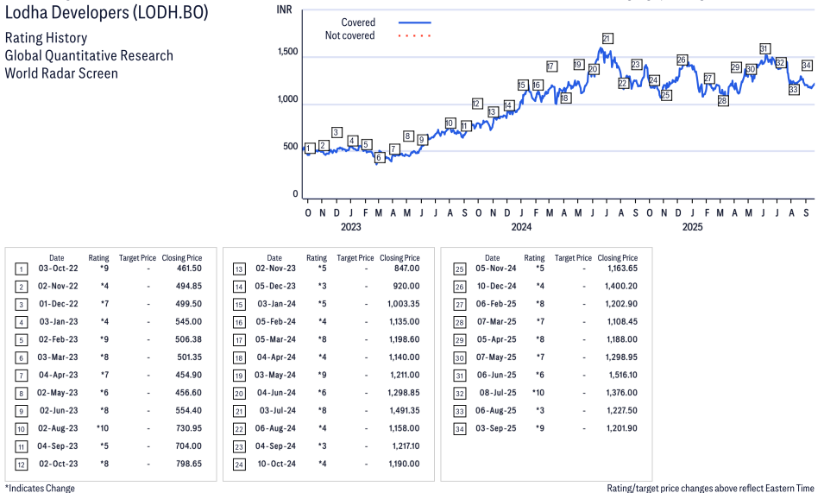Select the index box for the 10-Oct-24 row

click(239, 465)
